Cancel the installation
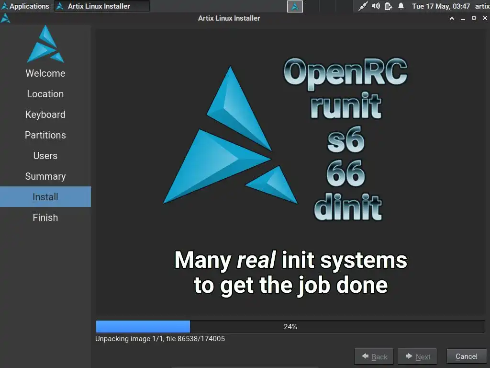Viewport: 490px width, 368px height. [467, 356]
